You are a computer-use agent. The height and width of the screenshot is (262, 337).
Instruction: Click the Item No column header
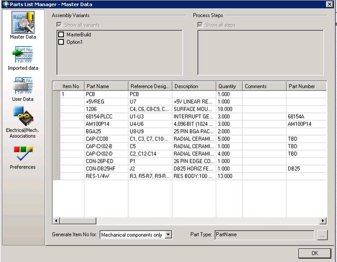(69, 86)
